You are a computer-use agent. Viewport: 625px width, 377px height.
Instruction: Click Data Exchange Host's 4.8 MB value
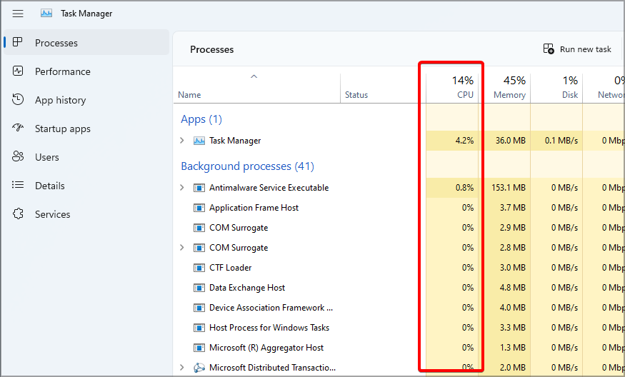513,288
